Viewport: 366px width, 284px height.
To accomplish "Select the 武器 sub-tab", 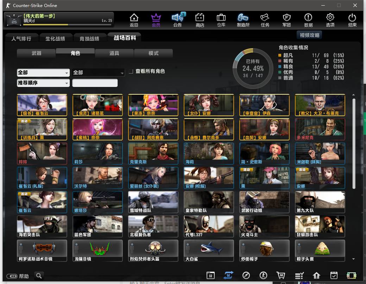I will pos(36,53).
